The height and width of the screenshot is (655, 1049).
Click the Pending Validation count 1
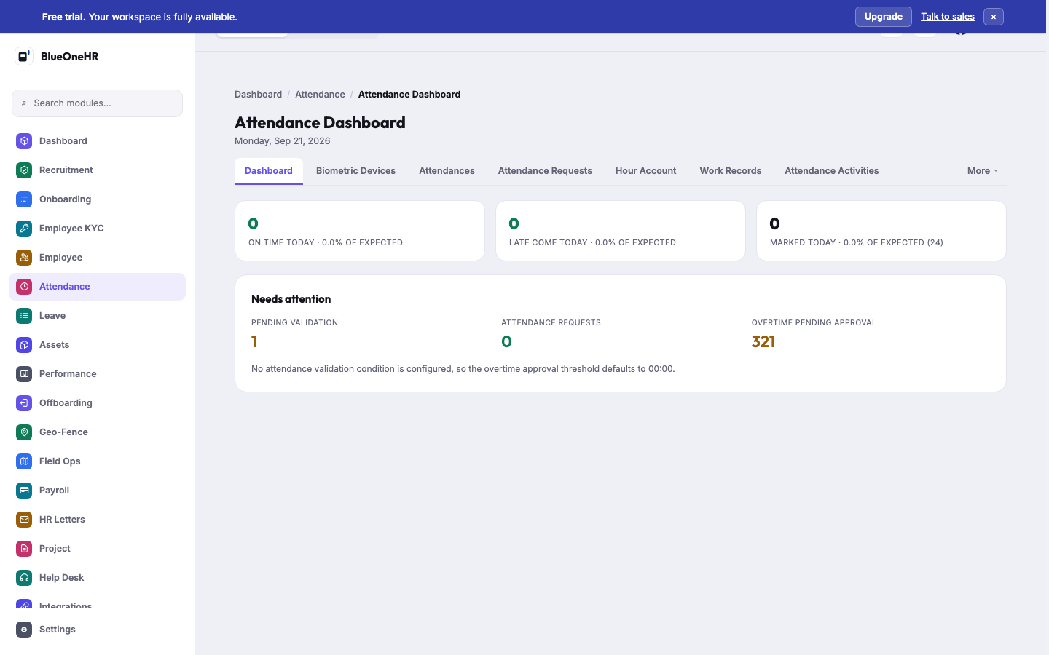point(254,341)
